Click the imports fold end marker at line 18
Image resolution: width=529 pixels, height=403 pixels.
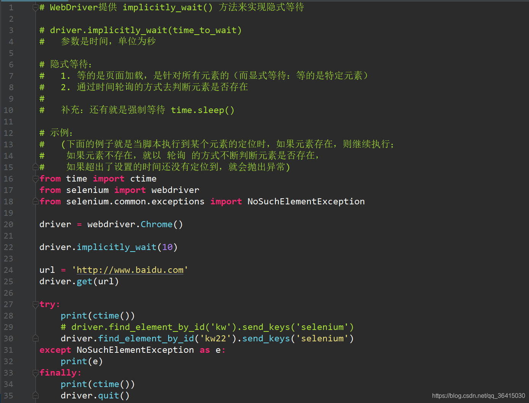pos(35,201)
